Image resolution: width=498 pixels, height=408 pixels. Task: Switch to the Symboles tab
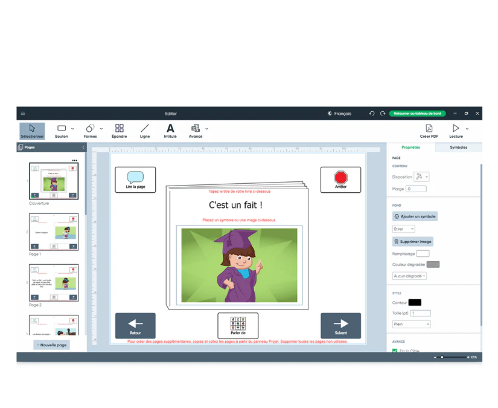pos(458,147)
